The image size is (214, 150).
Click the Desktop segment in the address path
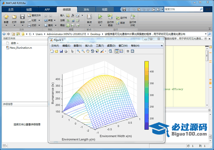(95, 34)
